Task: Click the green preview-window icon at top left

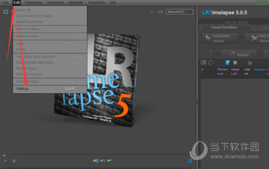Action: 6,12
